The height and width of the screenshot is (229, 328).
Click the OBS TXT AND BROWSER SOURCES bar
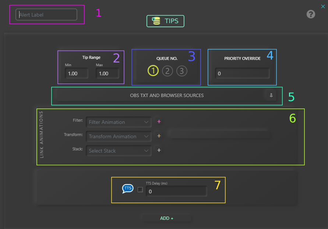click(166, 95)
